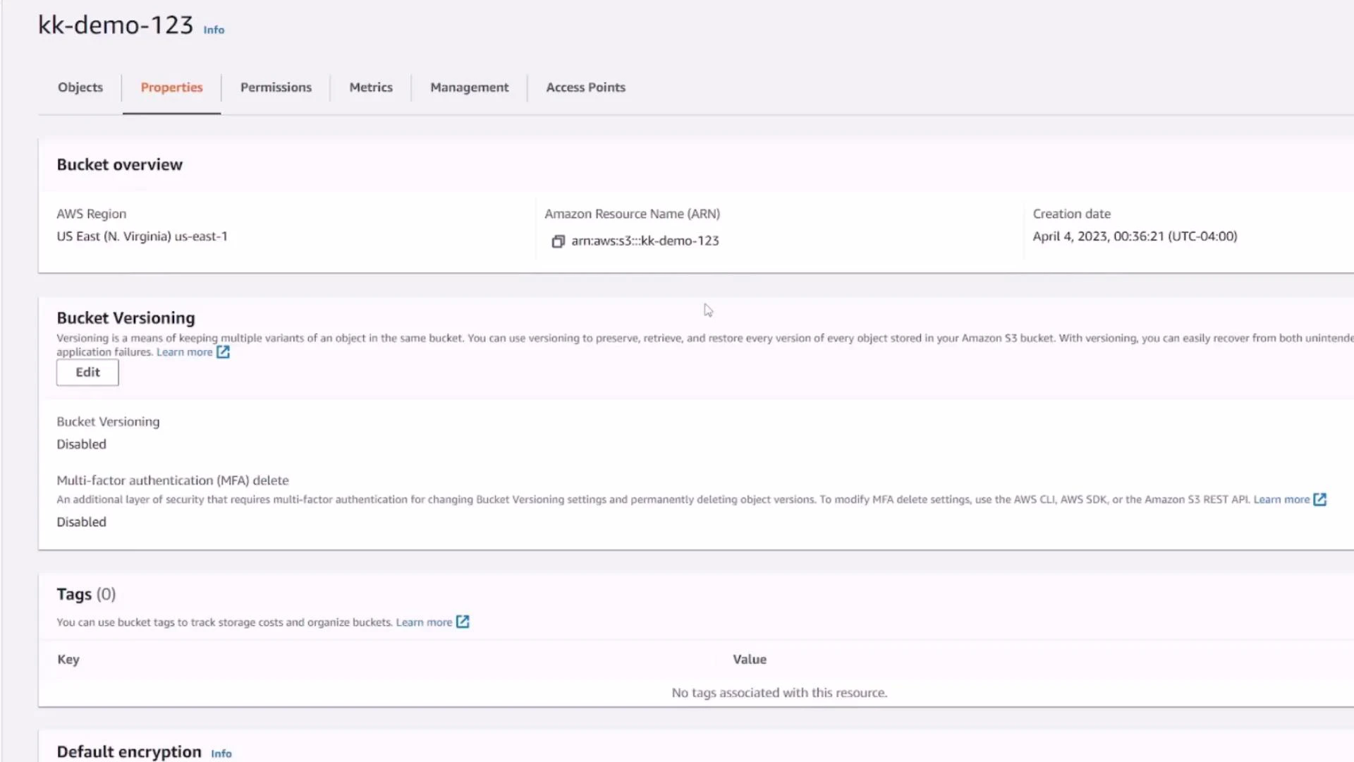Screen dimensions: 1354x762
Task: Switch to the Metrics tab
Action: coord(370,87)
